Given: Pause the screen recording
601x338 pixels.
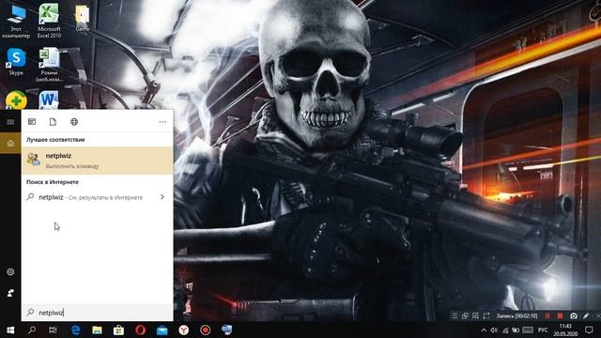Looking at the screenshot, I should coord(547,316).
